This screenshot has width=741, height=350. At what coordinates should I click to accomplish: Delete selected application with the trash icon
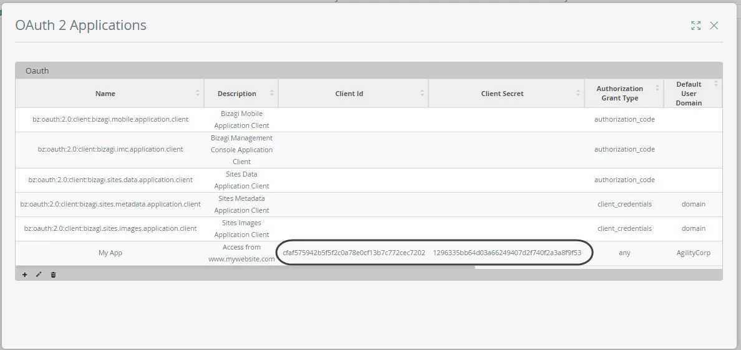pyautogui.click(x=54, y=275)
